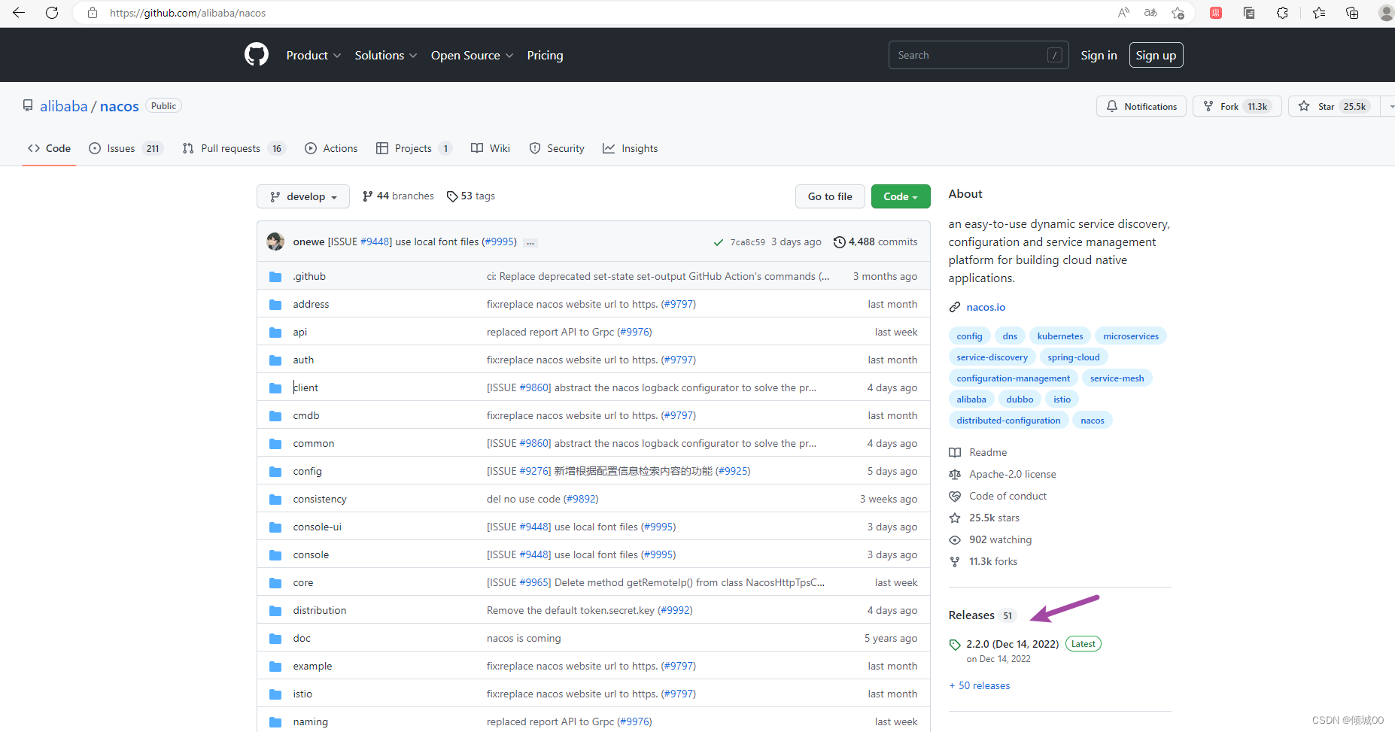Click the translate icon in address bar
The height and width of the screenshot is (732, 1395).
(1150, 13)
